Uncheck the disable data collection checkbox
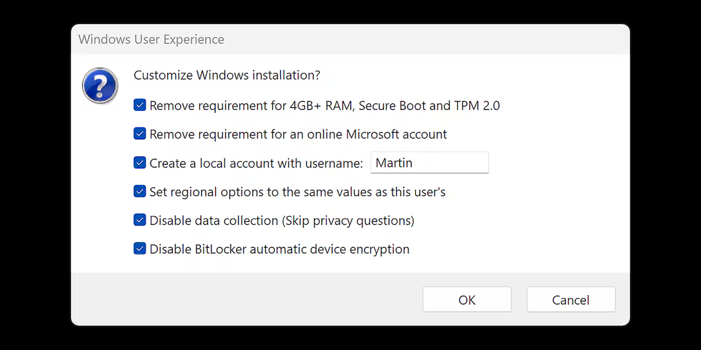The height and width of the screenshot is (350, 701). click(140, 220)
